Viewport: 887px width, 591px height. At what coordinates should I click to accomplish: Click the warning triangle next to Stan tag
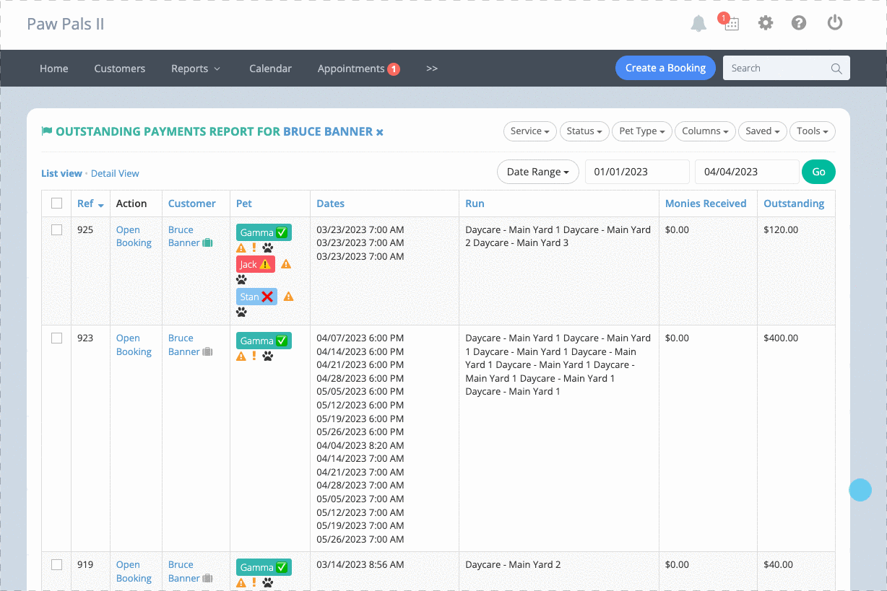coord(288,297)
